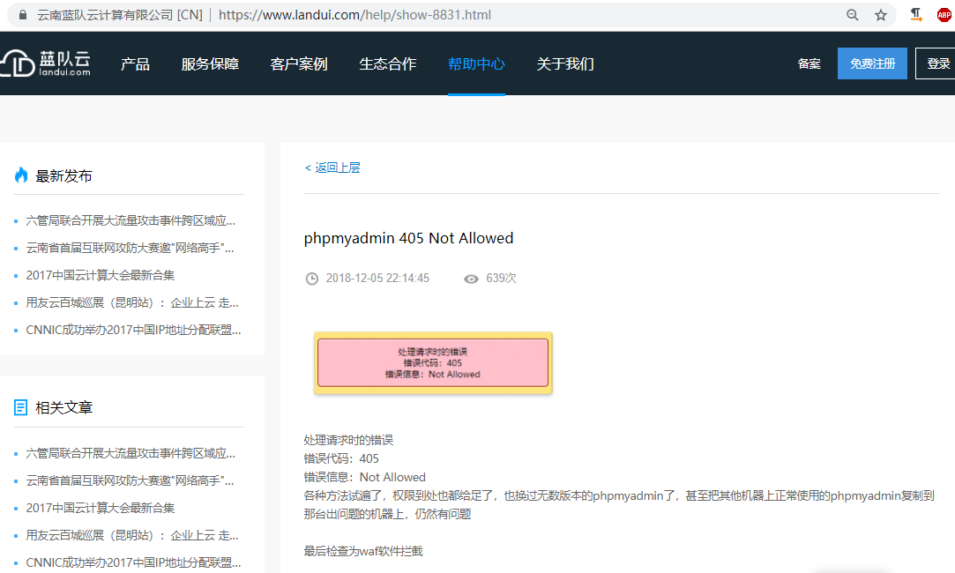Open 关于我们 in the top navigation
The height and width of the screenshot is (573, 955).
(x=565, y=64)
